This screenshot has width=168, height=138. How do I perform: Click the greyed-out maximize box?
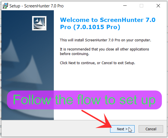point(141,6)
